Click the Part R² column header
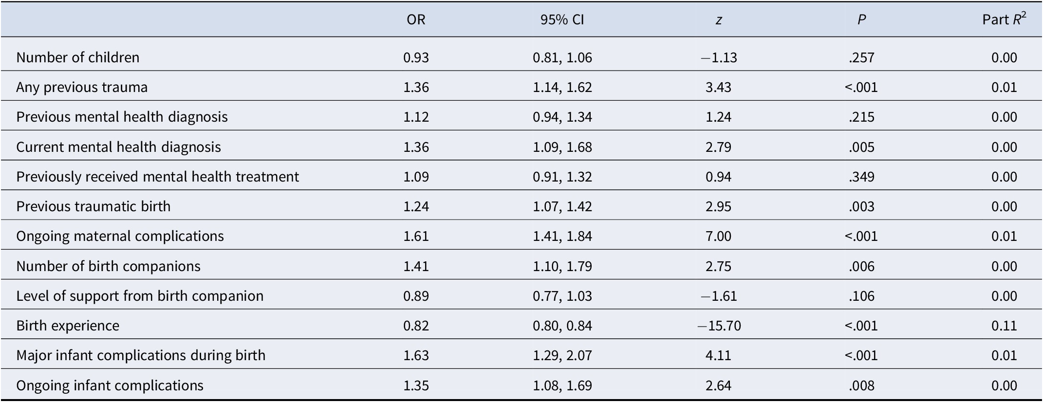This screenshot has width=1043, height=402. coord(1004,19)
